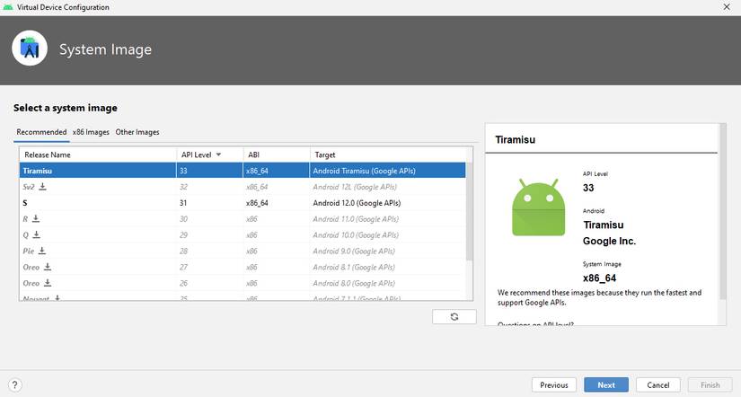
Task: Download the Oreo API 26 image
Action: tap(48, 283)
